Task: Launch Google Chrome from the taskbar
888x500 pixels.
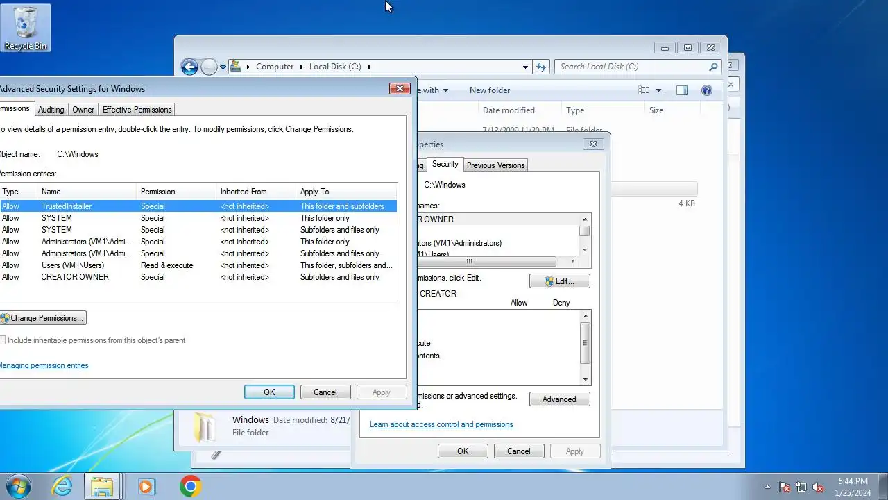Action: coord(190,486)
